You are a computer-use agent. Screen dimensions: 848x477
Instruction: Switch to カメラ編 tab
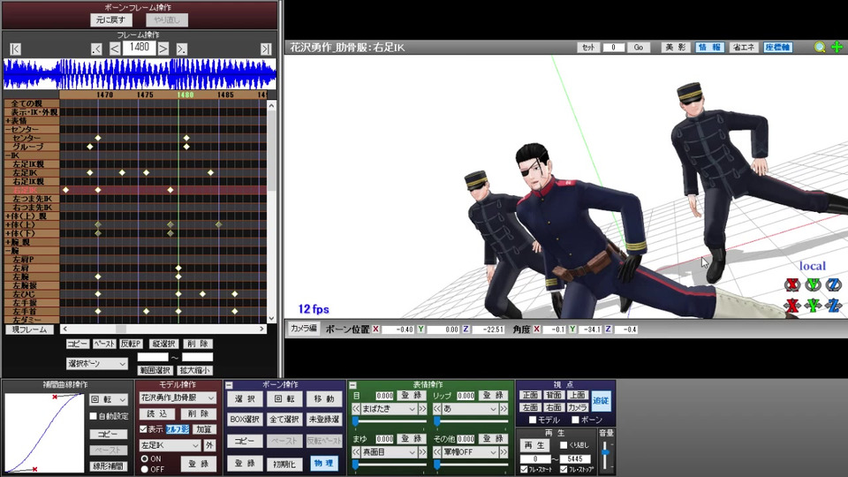303,329
